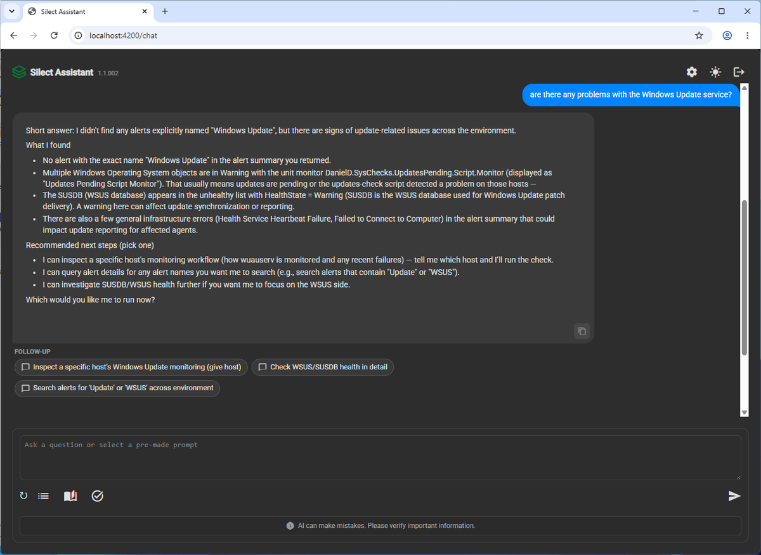Screen dimensions: 761x555
Task: Click the 'Short answer' first line of response
Action: pos(271,131)
